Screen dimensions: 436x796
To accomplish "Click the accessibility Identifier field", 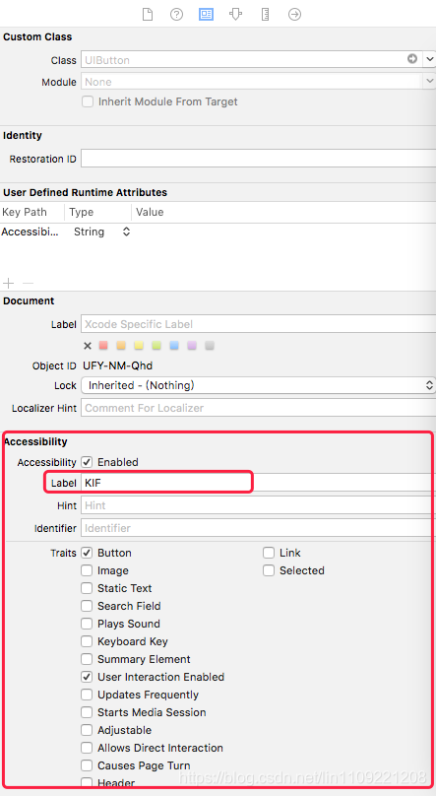I will pyautogui.click(x=258, y=528).
